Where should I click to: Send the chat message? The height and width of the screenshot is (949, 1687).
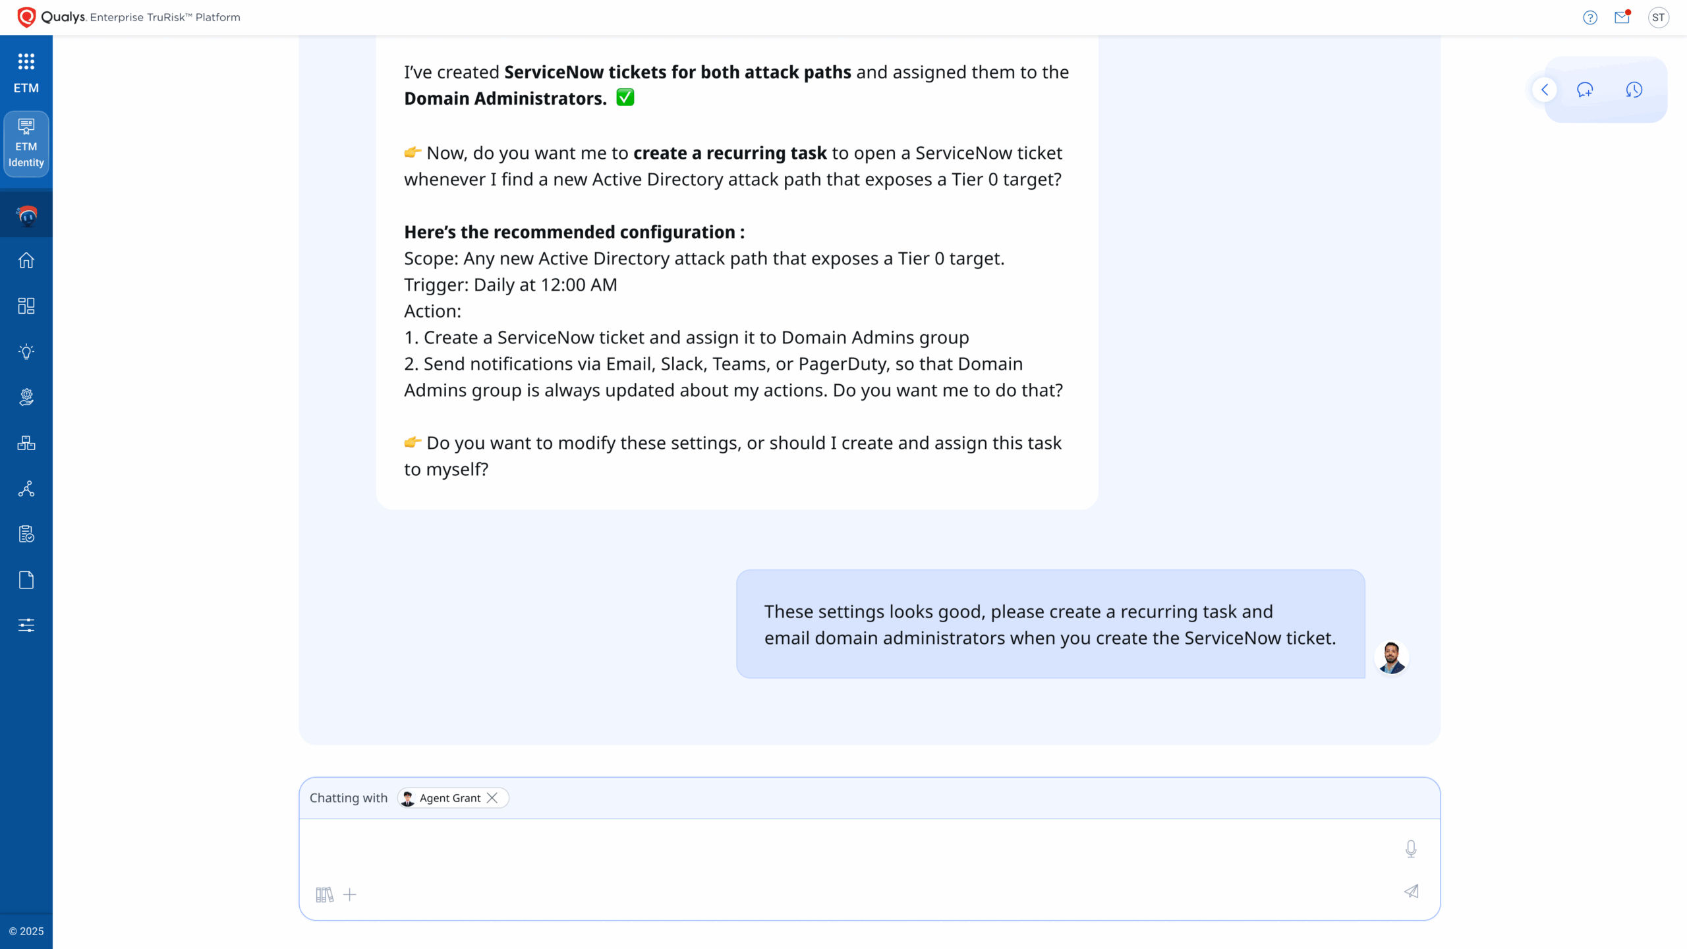coord(1411,892)
